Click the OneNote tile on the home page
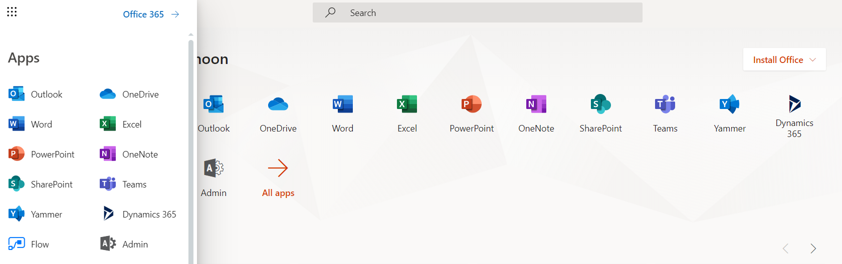The width and height of the screenshot is (842, 264). pos(536,113)
